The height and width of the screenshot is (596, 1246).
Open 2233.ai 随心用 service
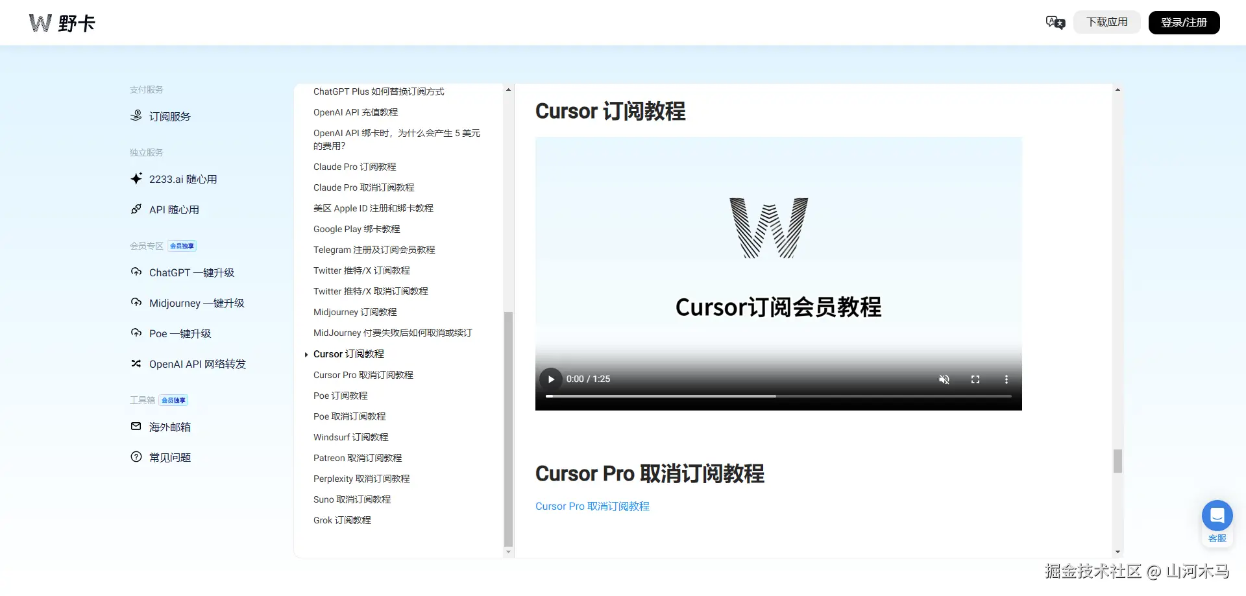click(x=183, y=180)
